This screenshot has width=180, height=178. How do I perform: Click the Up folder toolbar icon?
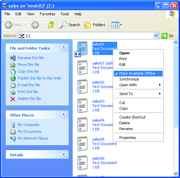(51, 25)
